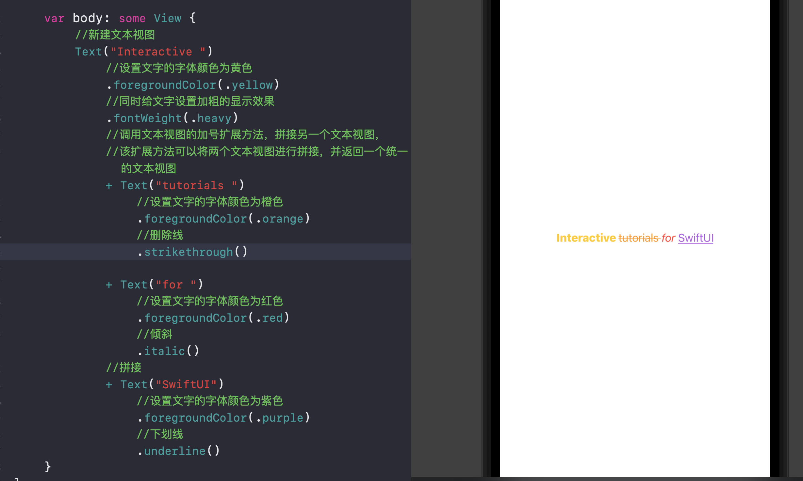Viewport: 803px width, 481px height.
Task: Click the underlined "SwiftUI" preview text
Action: (696, 238)
